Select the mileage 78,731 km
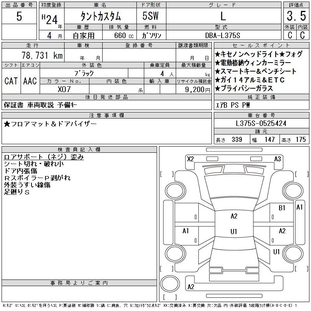 coord(42,55)
